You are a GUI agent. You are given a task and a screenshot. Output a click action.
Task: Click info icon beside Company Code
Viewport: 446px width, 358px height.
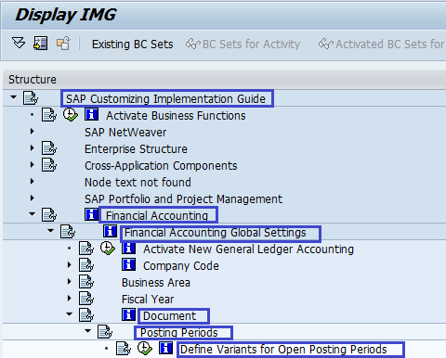tap(129, 264)
